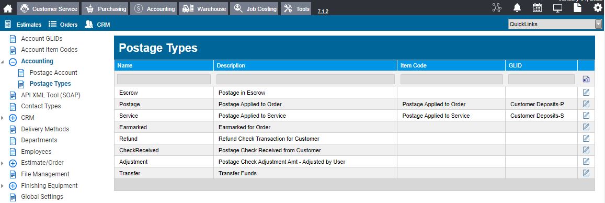Click the Item Code filter field
This screenshot has width=605, height=203.
pyautogui.click(x=451, y=79)
